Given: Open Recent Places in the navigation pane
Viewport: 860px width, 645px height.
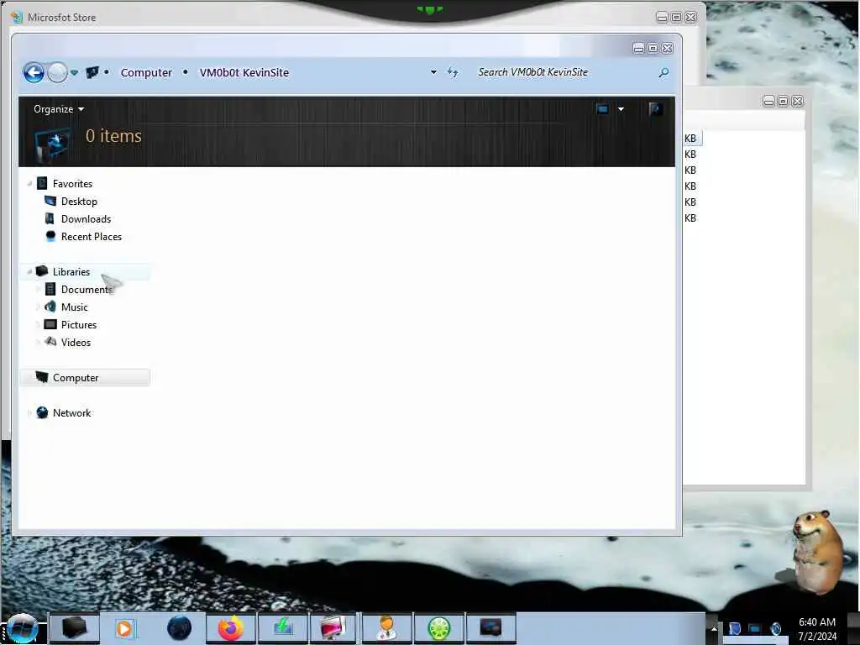Looking at the screenshot, I should (x=92, y=236).
